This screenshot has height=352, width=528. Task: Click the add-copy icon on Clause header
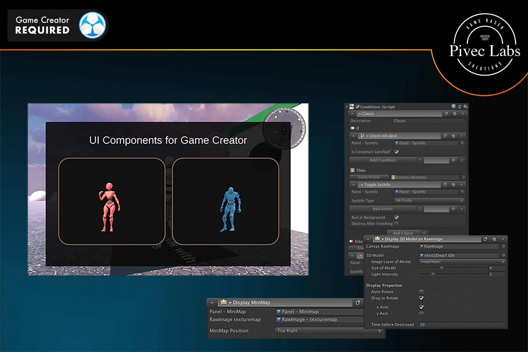coord(455,114)
